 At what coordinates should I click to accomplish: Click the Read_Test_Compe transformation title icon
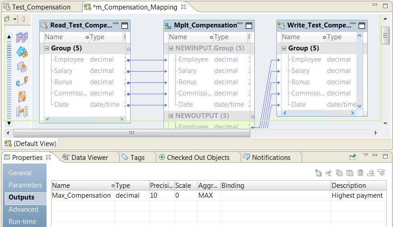(x=44, y=26)
